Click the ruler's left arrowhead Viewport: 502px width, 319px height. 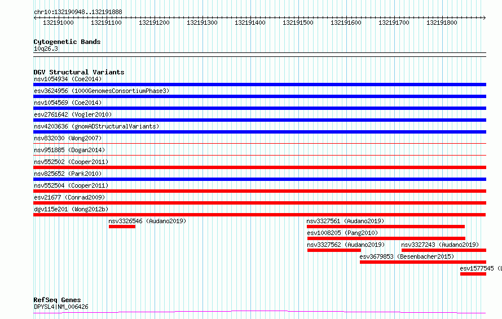click(35, 18)
